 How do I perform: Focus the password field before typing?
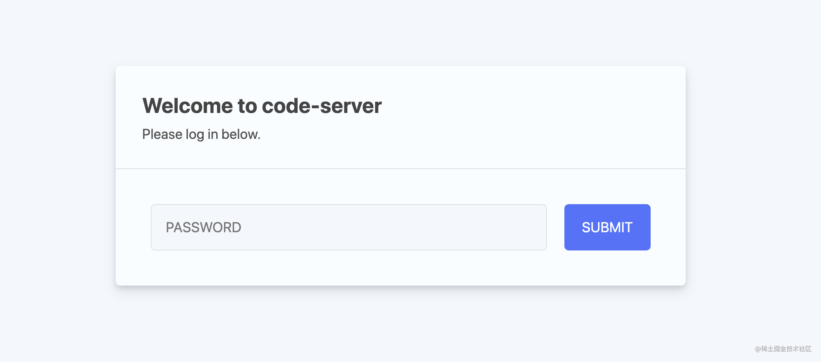pyautogui.click(x=348, y=227)
